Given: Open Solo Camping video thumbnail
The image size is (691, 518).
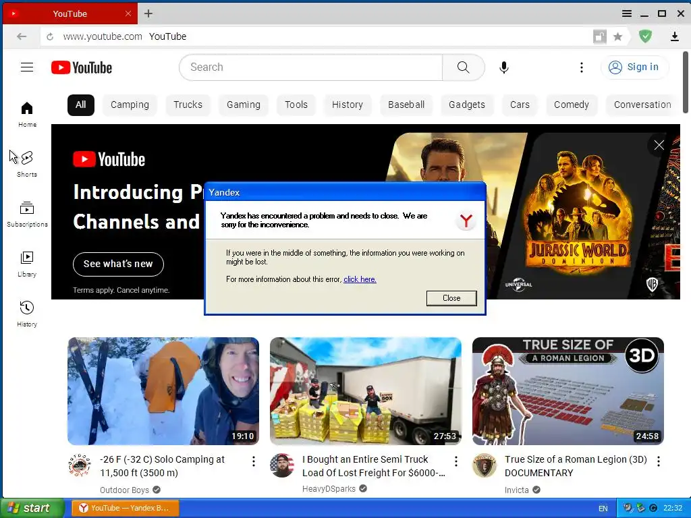Looking at the screenshot, I should [x=163, y=391].
